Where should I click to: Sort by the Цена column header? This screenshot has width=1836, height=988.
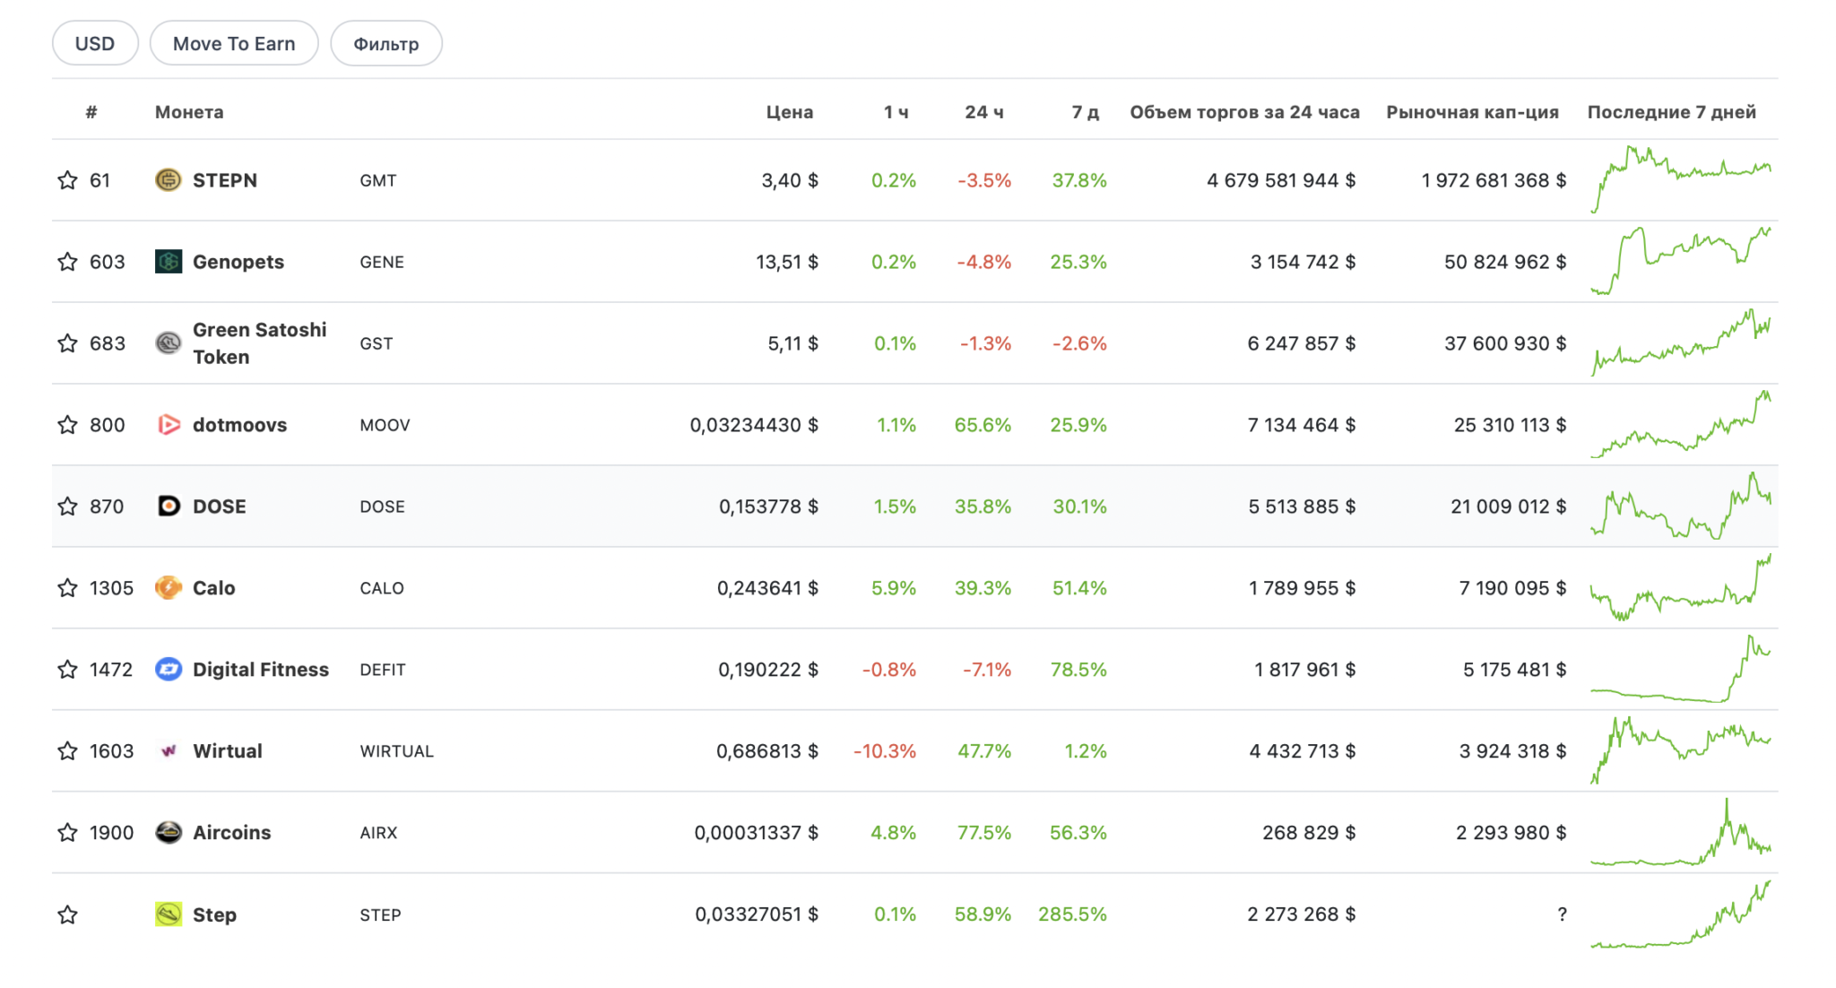pyautogui.click(x=789, y=112)
